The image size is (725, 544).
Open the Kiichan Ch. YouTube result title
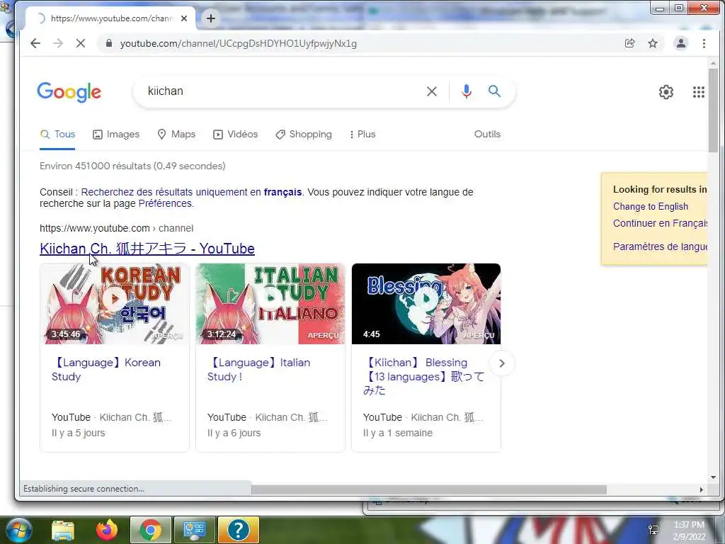(x=147, y=249)
